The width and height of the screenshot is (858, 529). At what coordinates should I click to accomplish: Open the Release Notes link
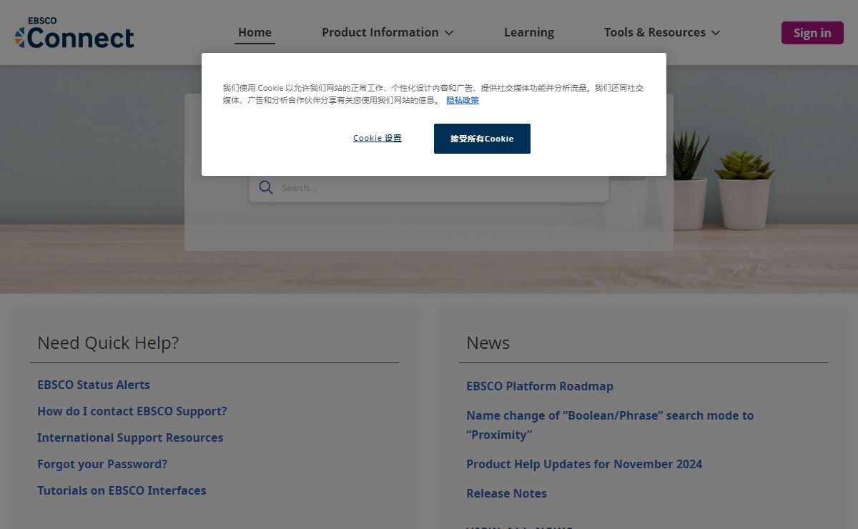[506, 493]
